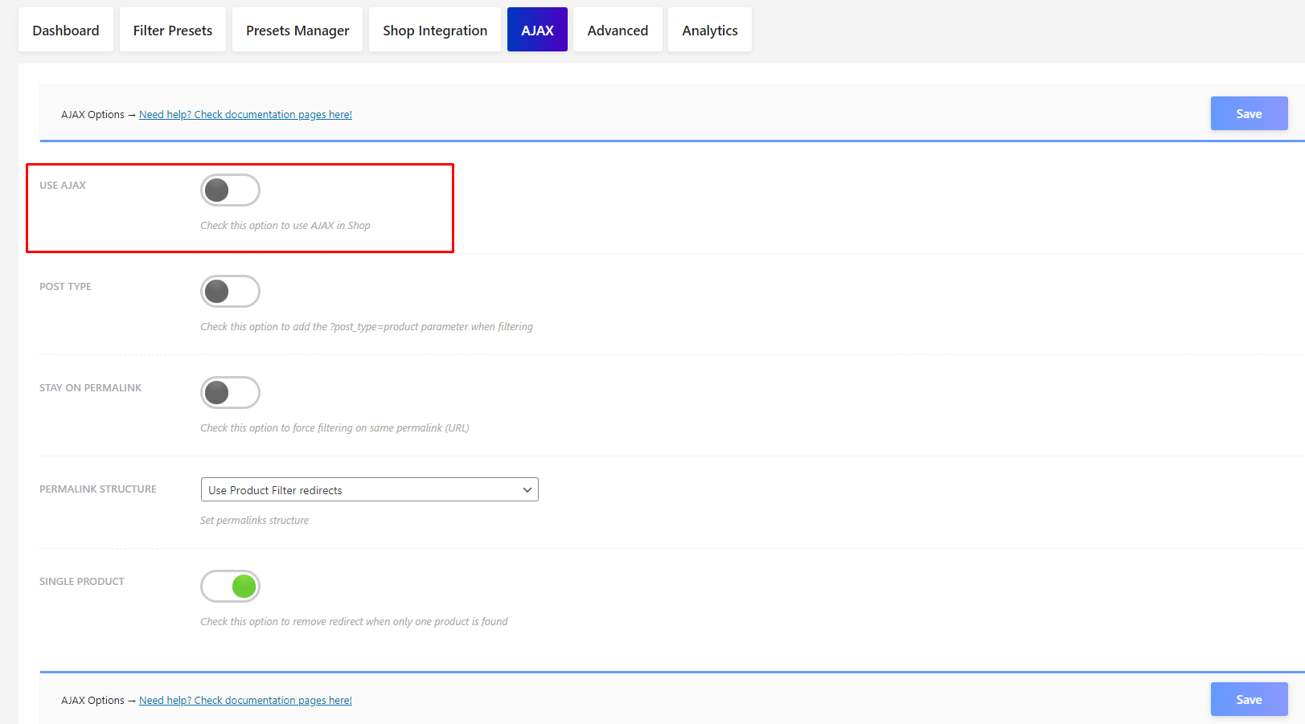The image size is (1305, 724).
Task: Open the Analytics tab
Action: tap(710, 30)
